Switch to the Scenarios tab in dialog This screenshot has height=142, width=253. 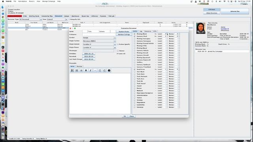(147, 31)
